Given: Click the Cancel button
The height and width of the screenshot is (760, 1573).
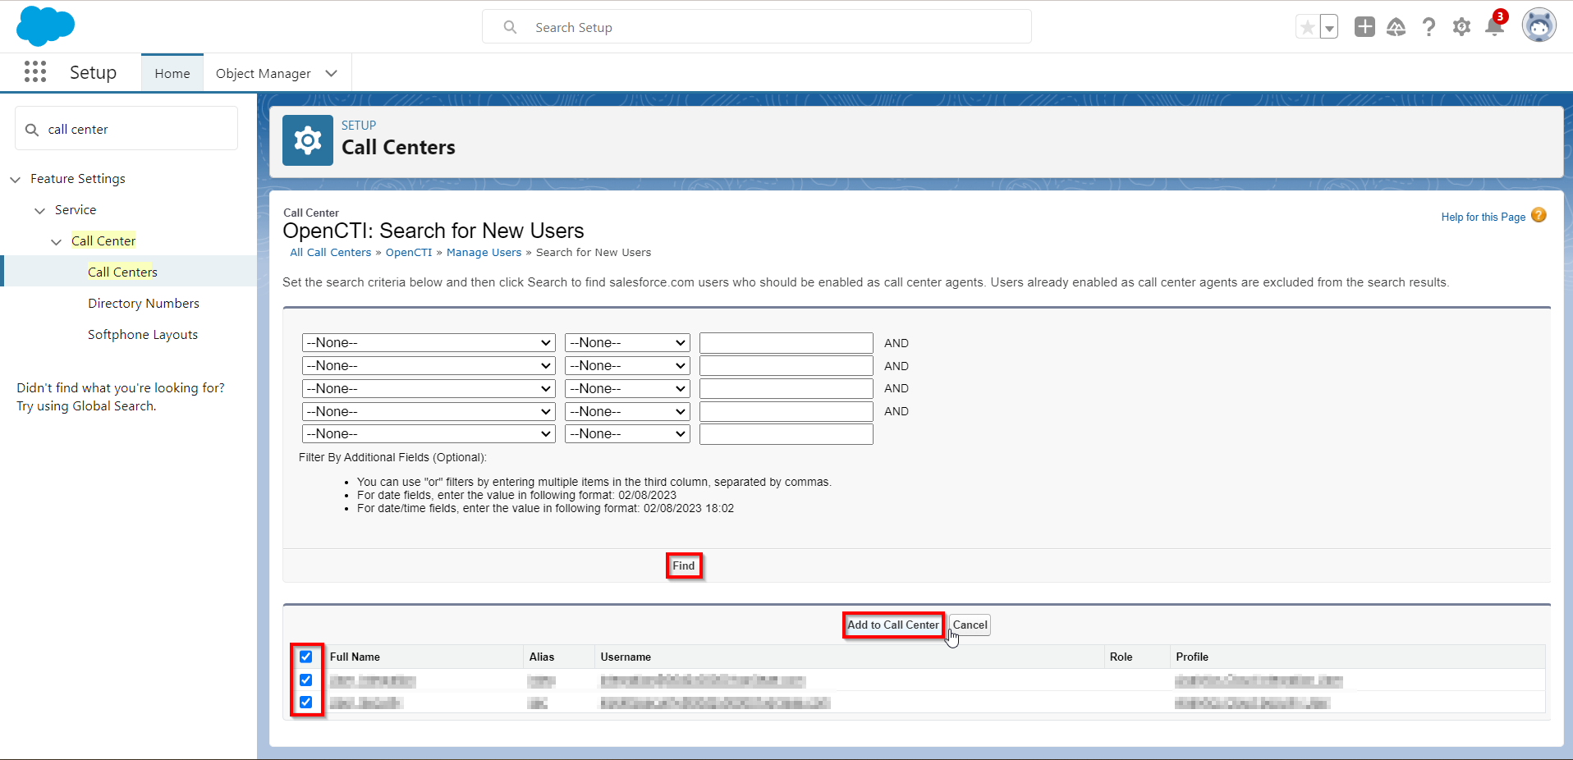Looking at the screenshot, I should point(970,625).
